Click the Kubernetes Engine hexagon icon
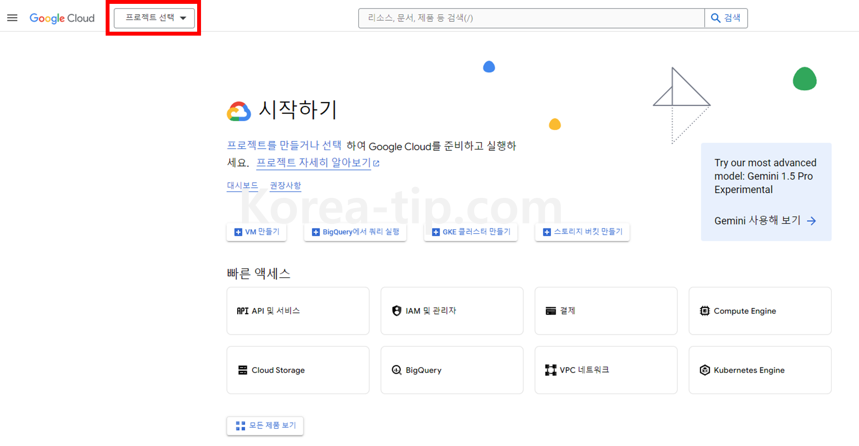The height and width of the screenshot is (446, 859). 705,370
